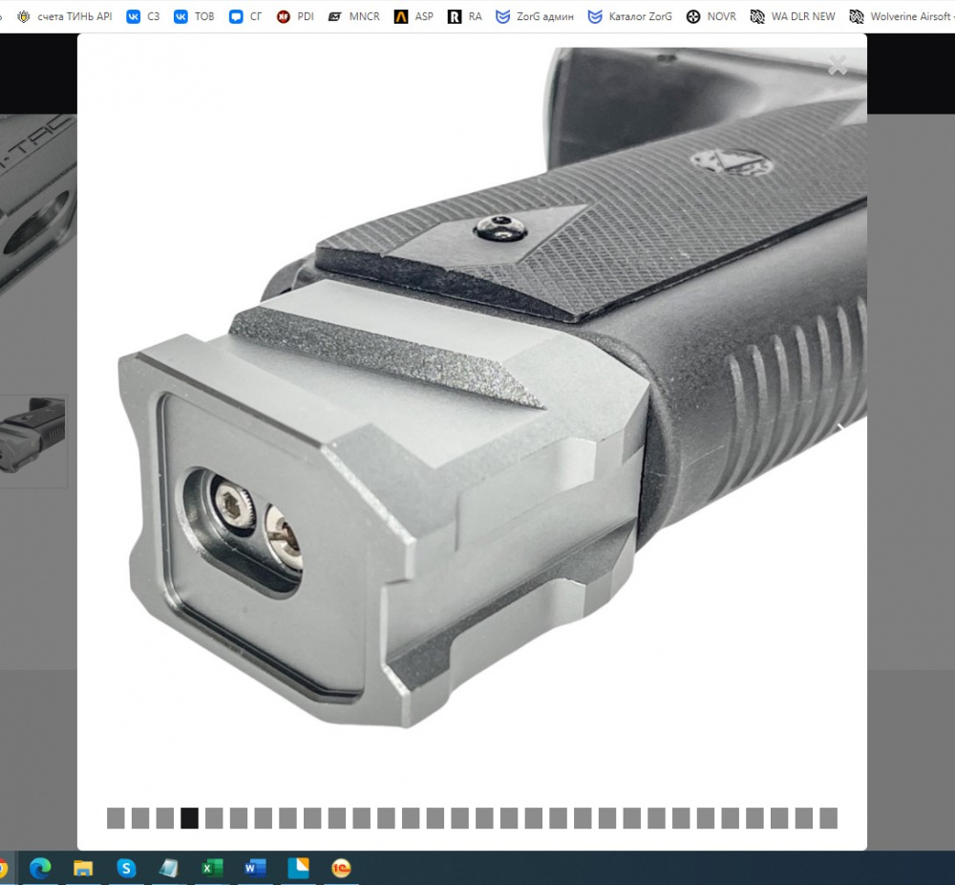The width and height of the screenshot is (955, 885).
Task: Open the Microsoft Edge taskbar icon
Action: [x=40, y=868]
